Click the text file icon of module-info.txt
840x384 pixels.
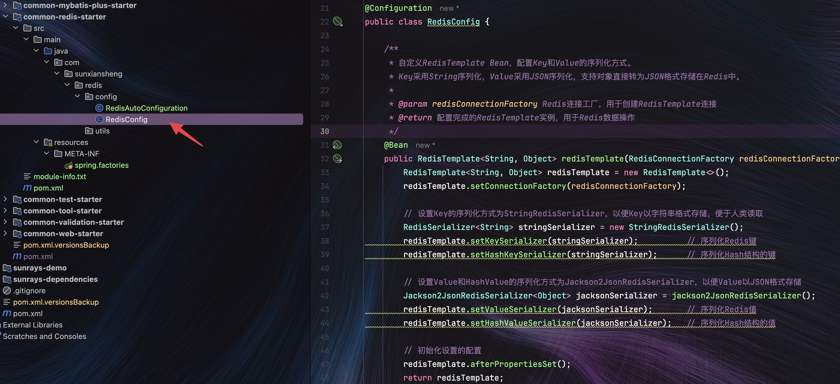[27, 176]
